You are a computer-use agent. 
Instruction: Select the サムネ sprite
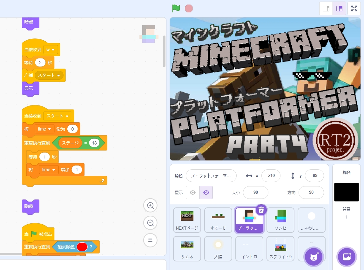187,249
